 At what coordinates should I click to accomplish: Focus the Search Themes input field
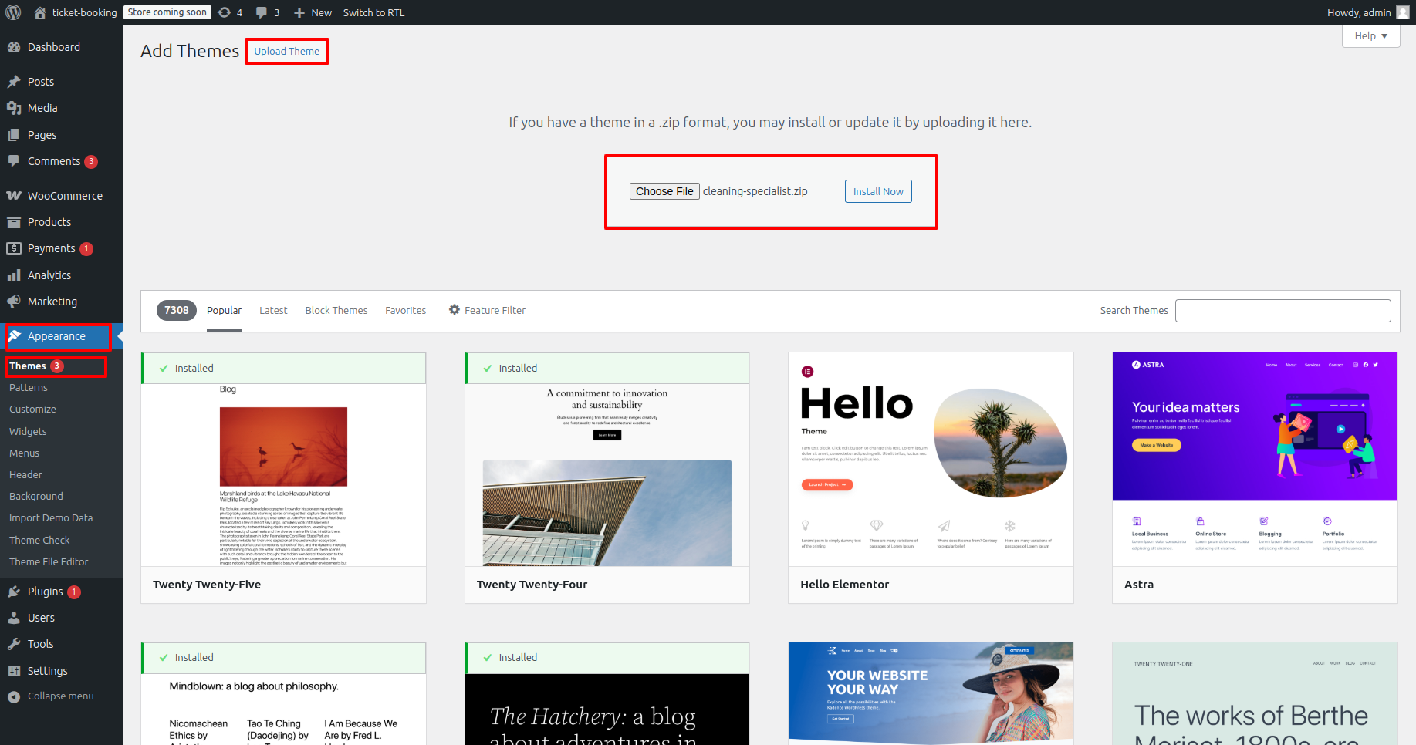pos(1283,311)
